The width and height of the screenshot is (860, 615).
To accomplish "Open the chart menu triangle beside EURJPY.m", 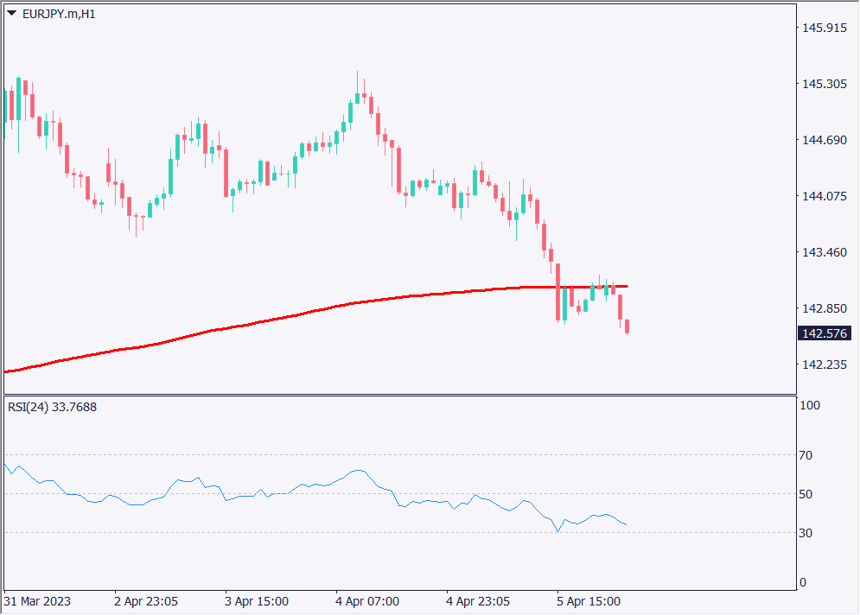I will (12, 14).
